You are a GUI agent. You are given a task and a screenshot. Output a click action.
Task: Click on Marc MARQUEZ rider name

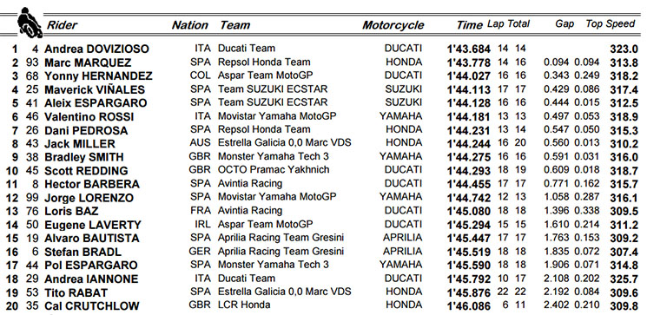coord(88,62)
